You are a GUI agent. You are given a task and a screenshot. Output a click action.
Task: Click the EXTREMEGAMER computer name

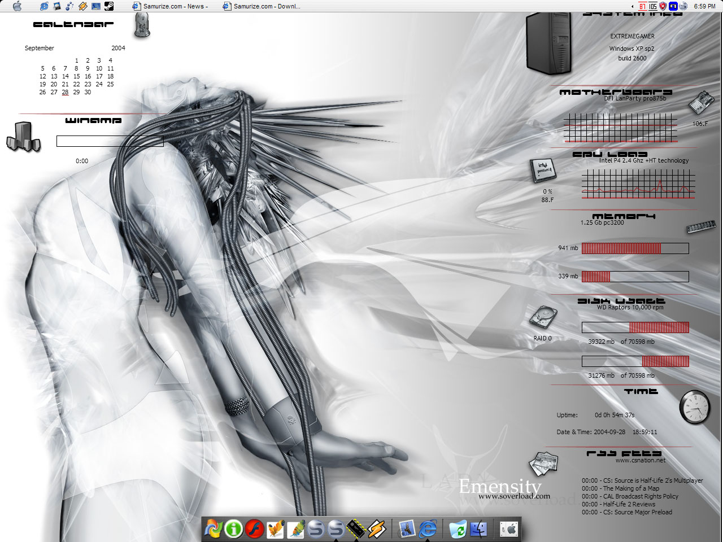click(x=632, y=36)
